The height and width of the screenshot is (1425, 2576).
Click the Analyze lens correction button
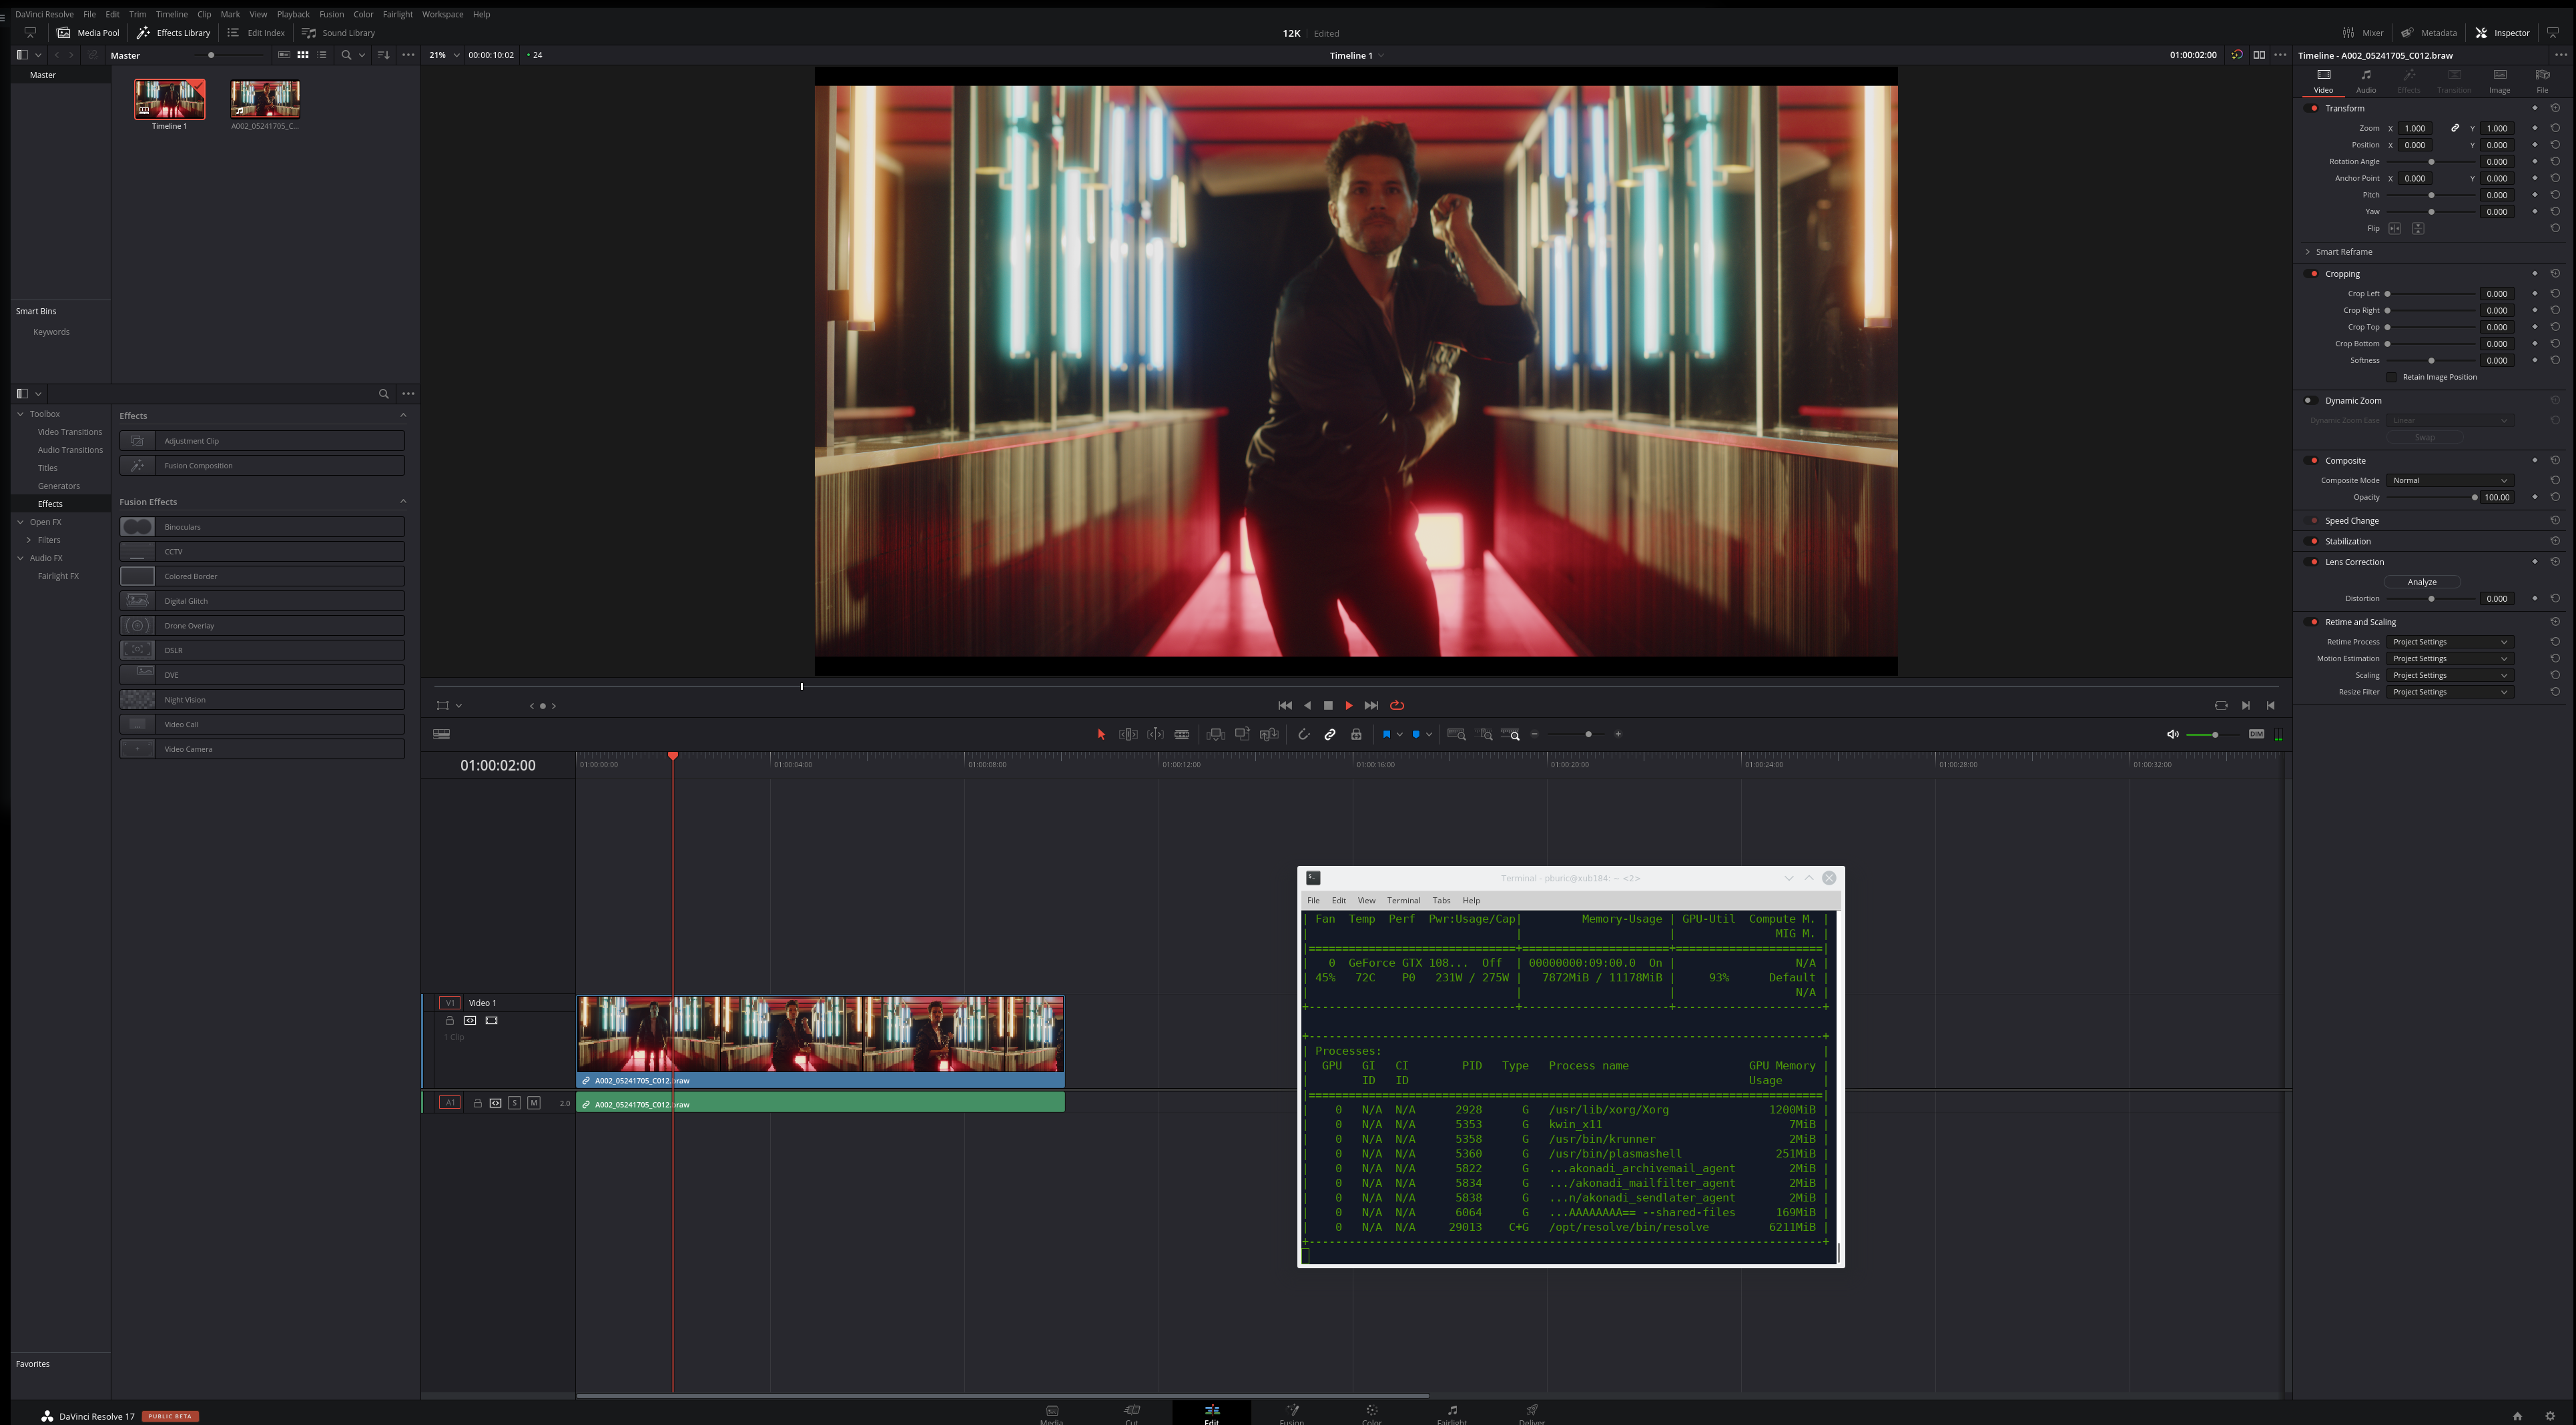pyautogui.click(x=2422, y=582)
